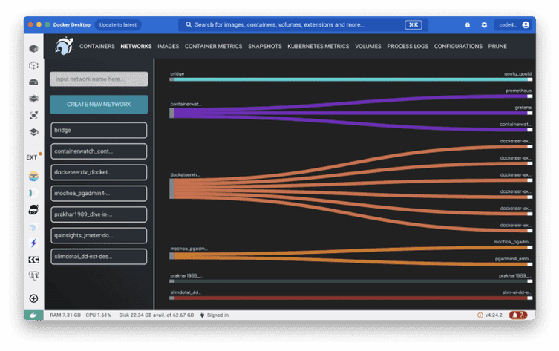Click the network name input field
The height and width of the screenshot is (351, 559).
(x=99, y=79)
